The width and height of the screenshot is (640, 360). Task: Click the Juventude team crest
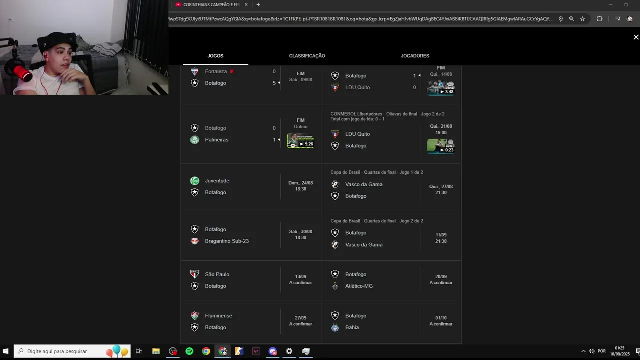pos(195,181)
